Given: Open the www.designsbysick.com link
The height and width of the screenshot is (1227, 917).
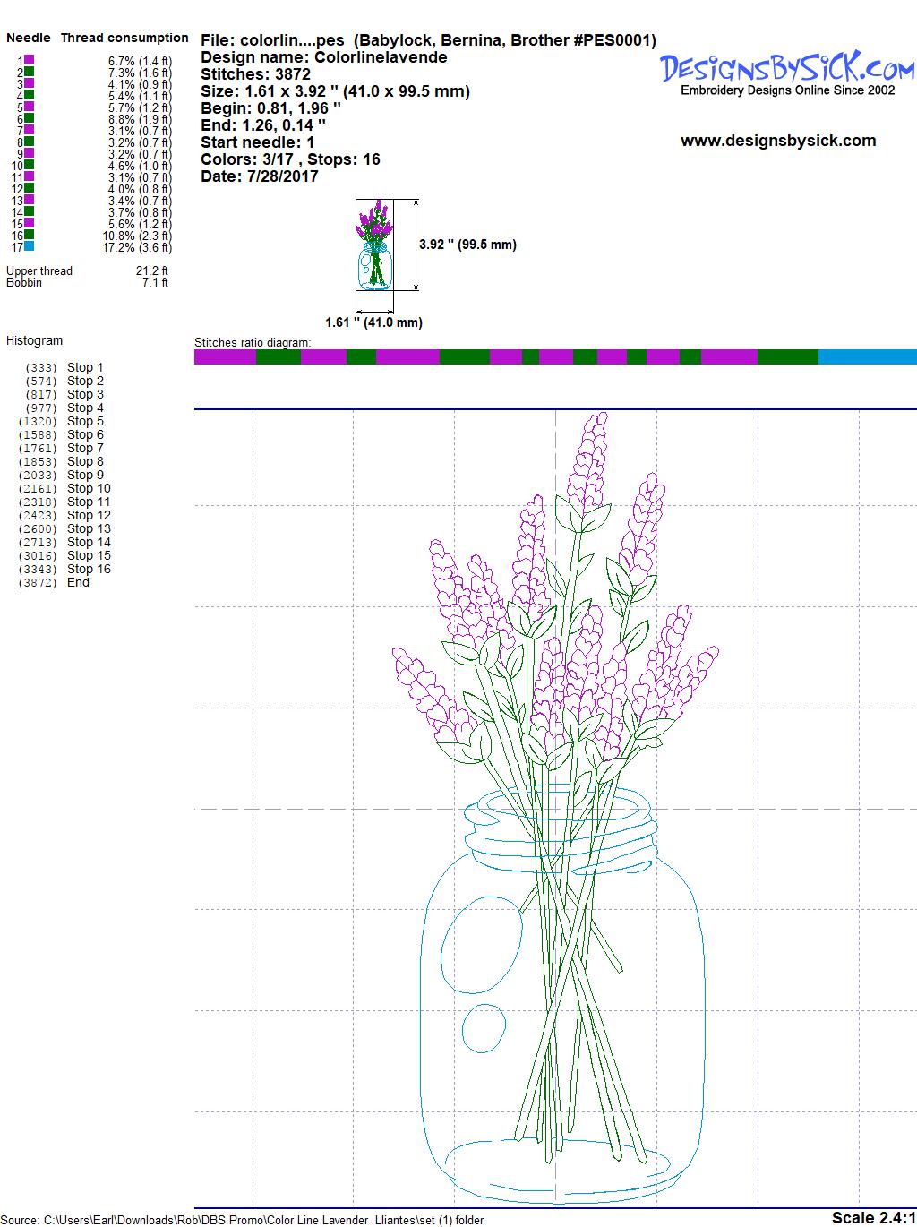Looking at the screenshot, I should pyautogui.click(x=777, y=141).
